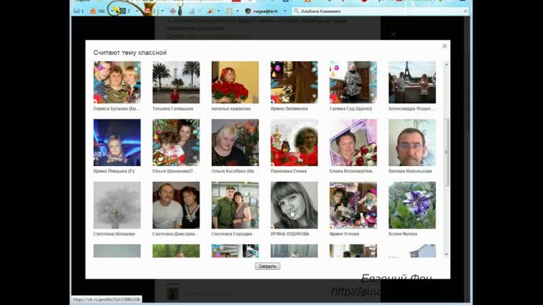Viewport: 543px width, 305px height.
Task: Open the dropdown arrow next to evgenijfech
Action: coord(285,11)
